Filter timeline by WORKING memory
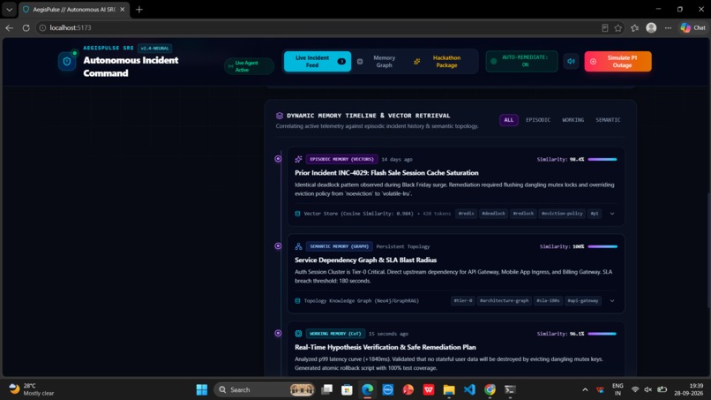Screen dimensions: 711x400 573,120
